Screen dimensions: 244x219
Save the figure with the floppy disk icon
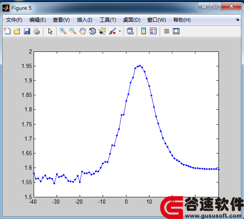tap(27, 31)
